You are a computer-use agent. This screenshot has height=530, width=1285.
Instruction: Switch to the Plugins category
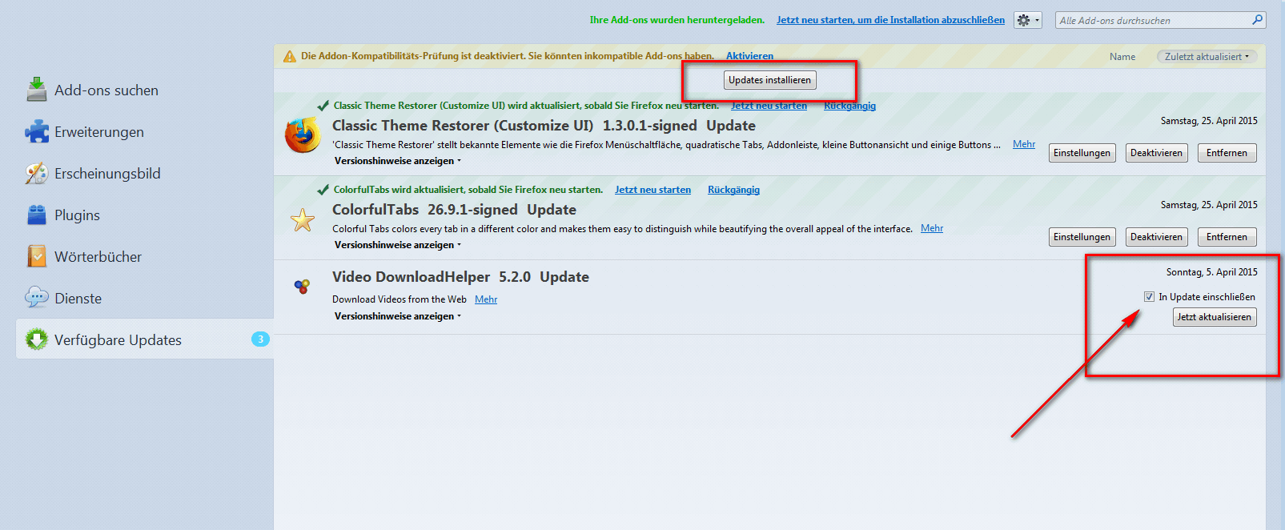[145, 215]
